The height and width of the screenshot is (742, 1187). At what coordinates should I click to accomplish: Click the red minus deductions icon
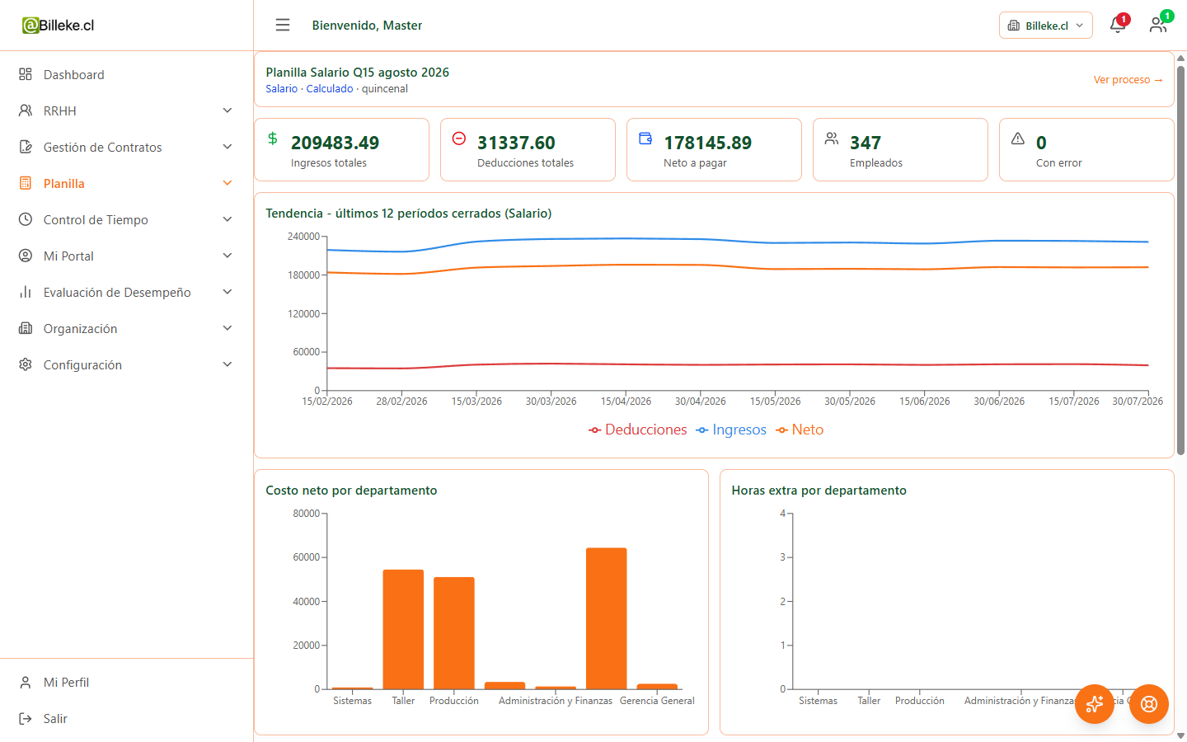coord(459,139)
